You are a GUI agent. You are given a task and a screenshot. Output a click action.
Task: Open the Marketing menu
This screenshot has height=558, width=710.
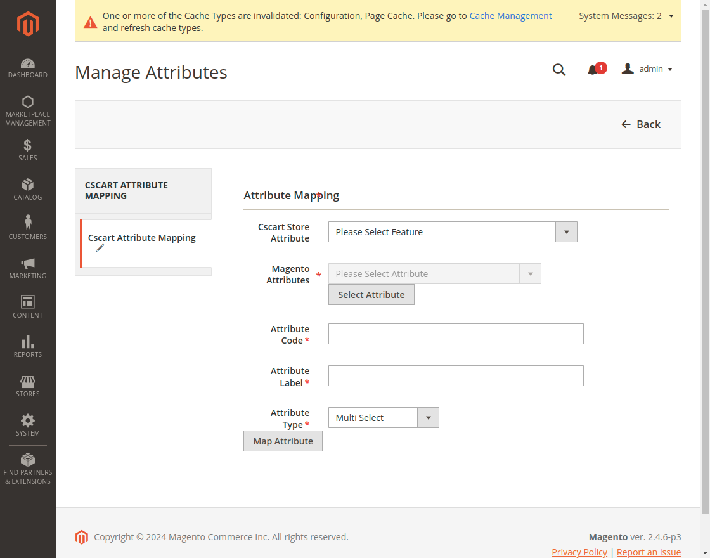pos(28,268)
